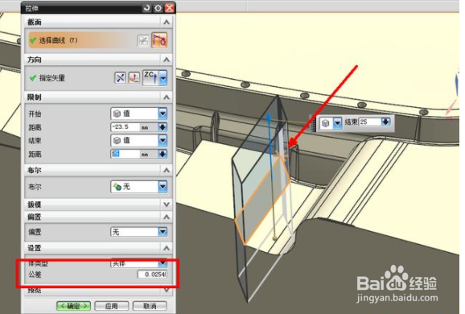Open the 偏置 dropdown showing 无
The height and width of the screenshot is (314, 465).
[x=139, y=232]
